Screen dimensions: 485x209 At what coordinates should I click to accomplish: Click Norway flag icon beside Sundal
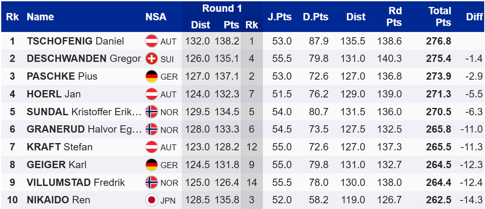152,112
